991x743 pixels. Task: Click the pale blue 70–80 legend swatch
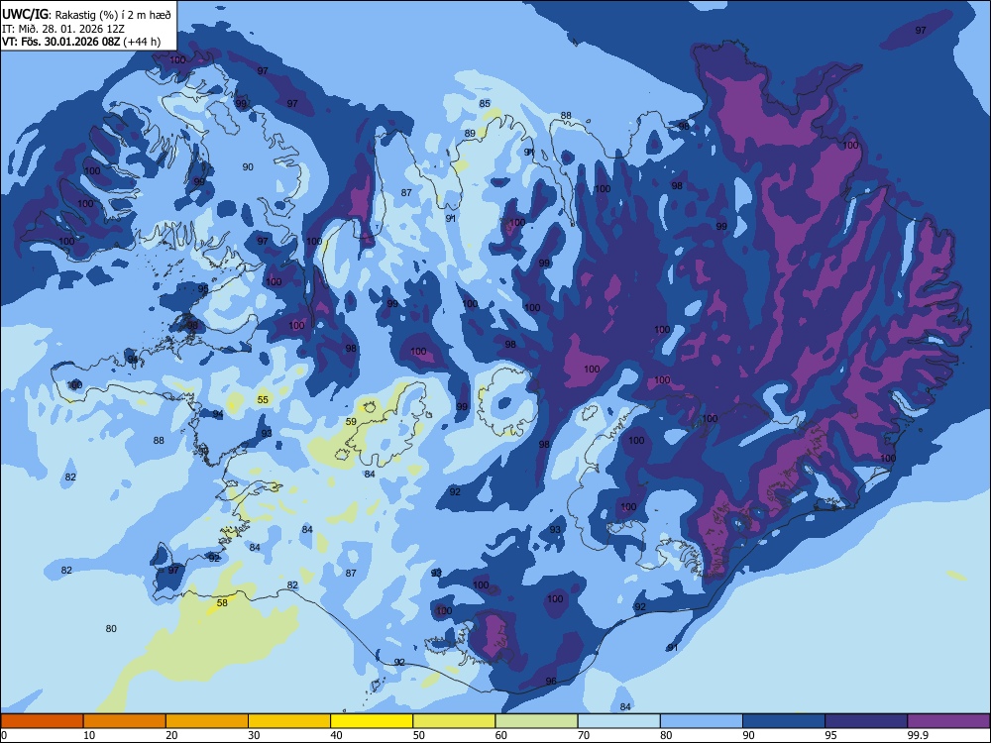tap(618, 721)
